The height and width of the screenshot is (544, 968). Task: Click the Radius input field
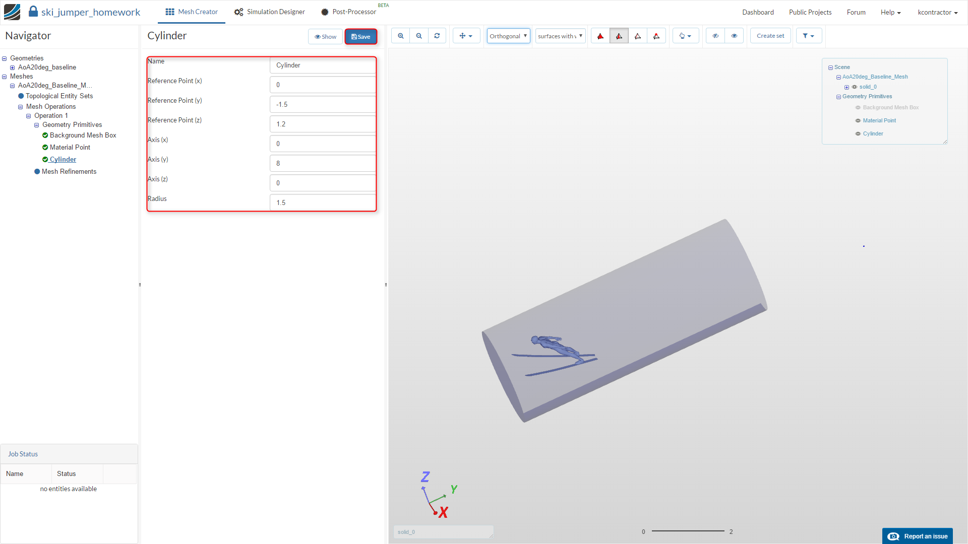[323, 202]
